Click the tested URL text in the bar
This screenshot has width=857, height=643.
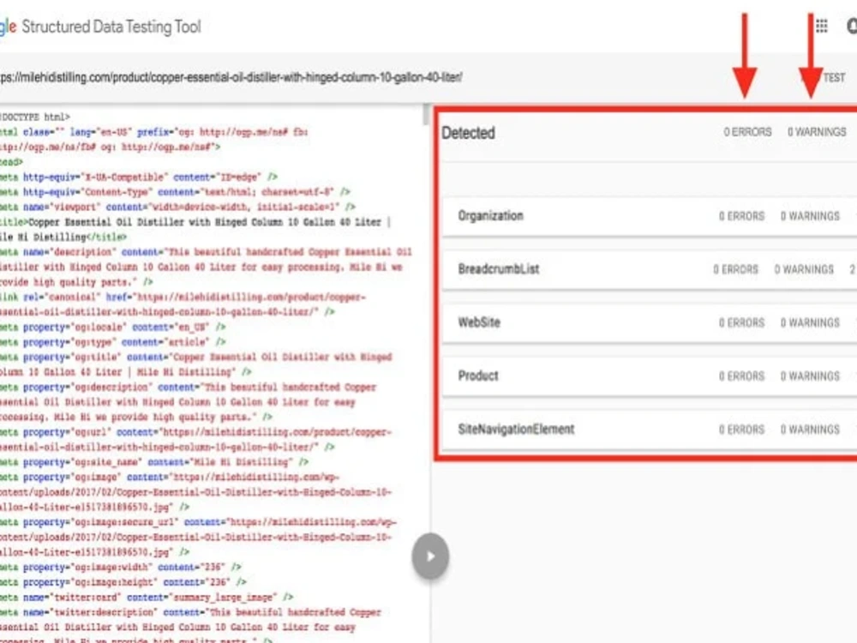231,77
